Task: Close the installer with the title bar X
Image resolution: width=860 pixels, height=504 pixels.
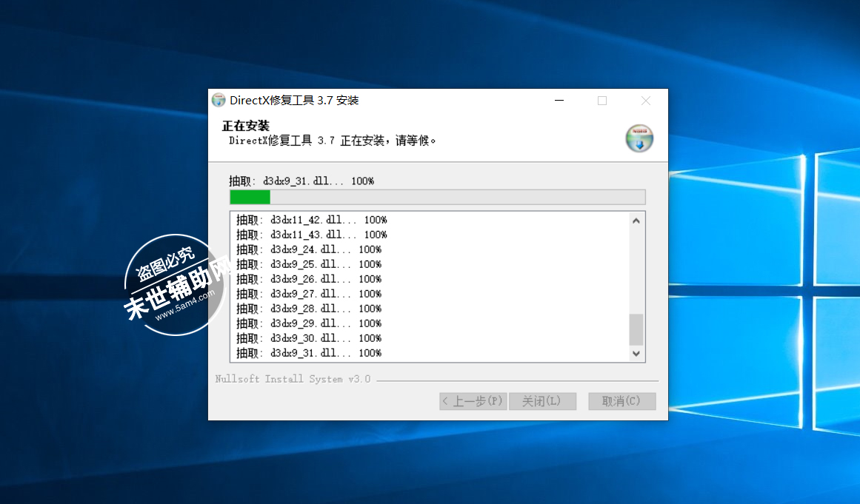Action: click(645, 101)
